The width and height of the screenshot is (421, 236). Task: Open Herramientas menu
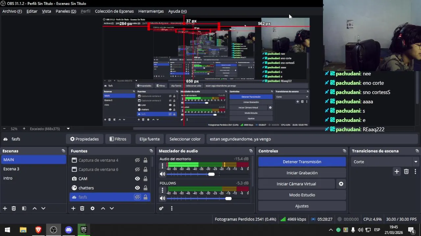point(151,11)
